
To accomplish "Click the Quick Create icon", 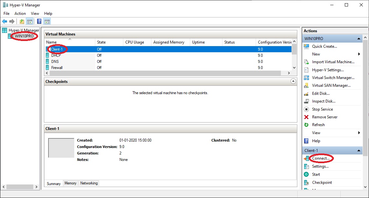I will [306, 46].
